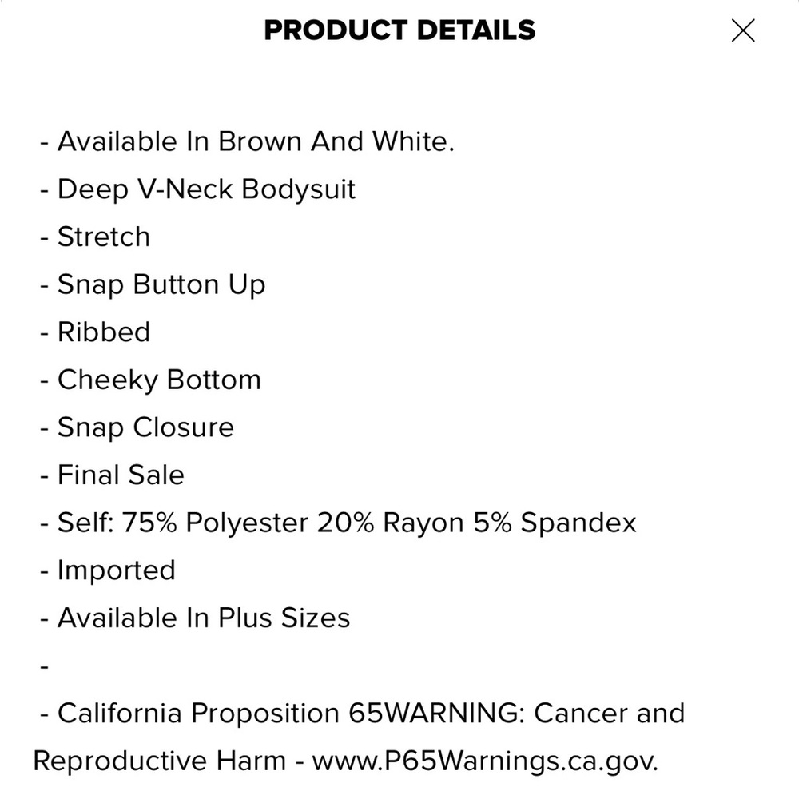This screenshot has width=799, height=799.
Task: Click the 'Reproductive Harm' text
Action: [160, 761]
